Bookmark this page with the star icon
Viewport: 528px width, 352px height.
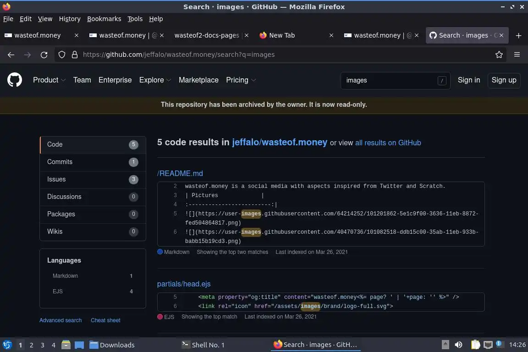coord(499,55)
